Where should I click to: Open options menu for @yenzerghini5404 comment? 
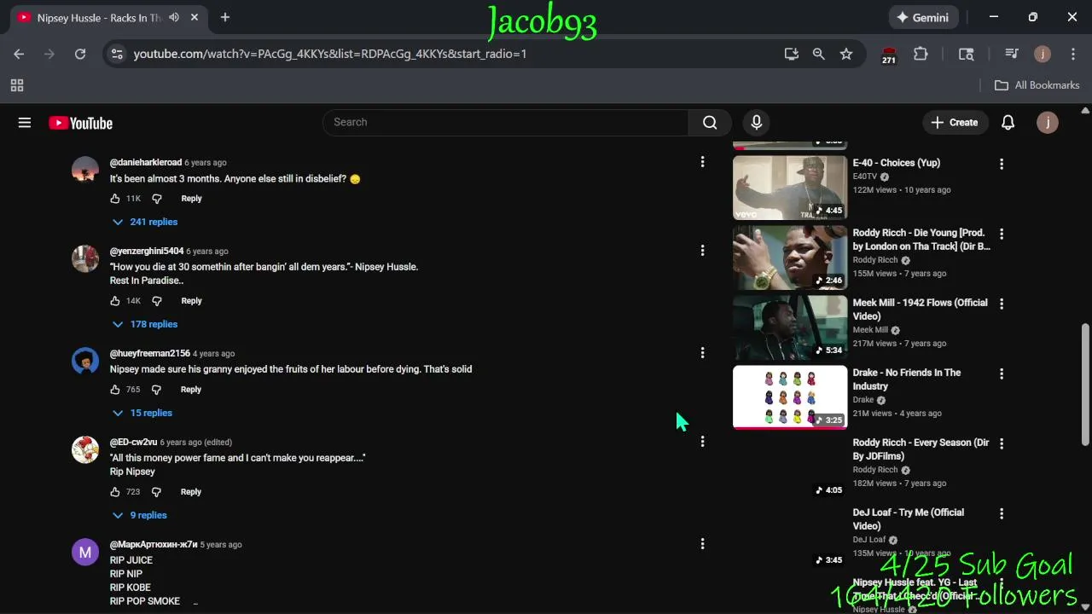[x=702, y=251]
